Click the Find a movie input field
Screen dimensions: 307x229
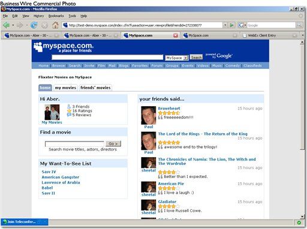(x=74, y=144)
